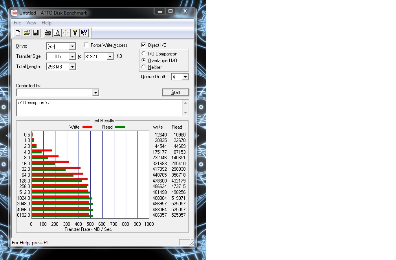The image size is (396, 260).
Task: Open the View menu
Action: (x=31, y=23)
